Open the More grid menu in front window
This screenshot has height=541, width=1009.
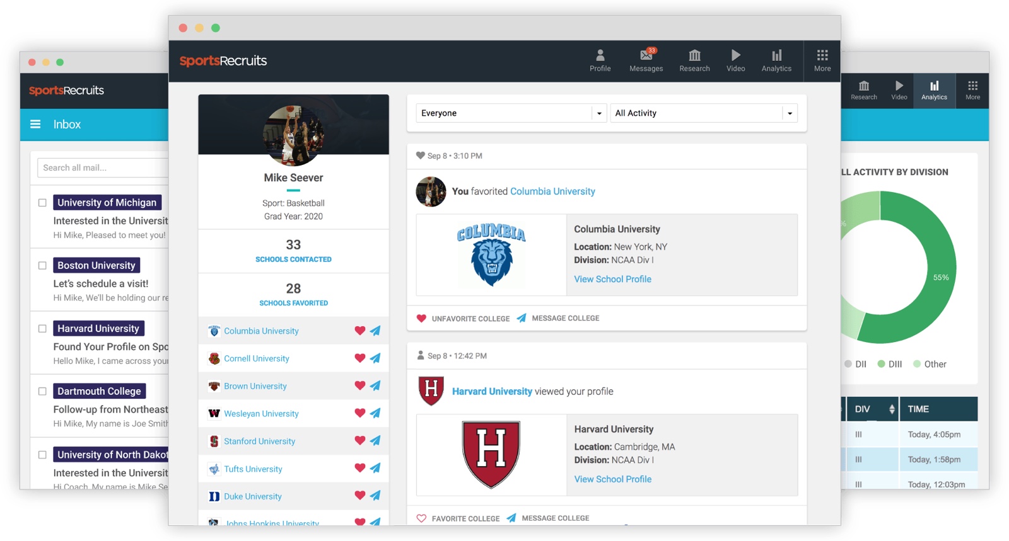[822, 61]
